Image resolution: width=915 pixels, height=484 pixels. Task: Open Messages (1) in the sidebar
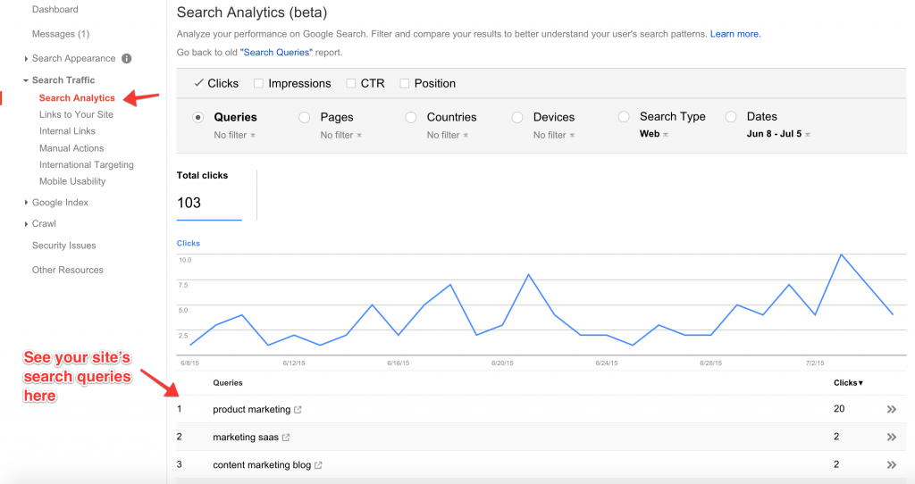(61, 34)
